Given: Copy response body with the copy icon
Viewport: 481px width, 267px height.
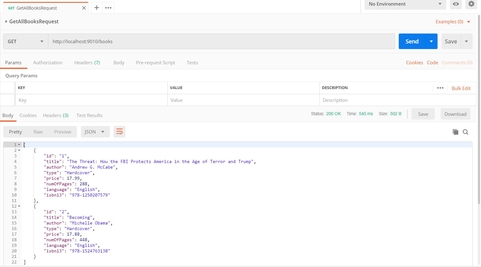Looking at the screenshot, I should tap(455, 132).
